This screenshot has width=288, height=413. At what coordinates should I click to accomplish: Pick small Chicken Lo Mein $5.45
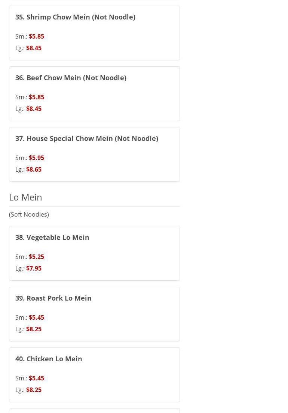(36, 378)
